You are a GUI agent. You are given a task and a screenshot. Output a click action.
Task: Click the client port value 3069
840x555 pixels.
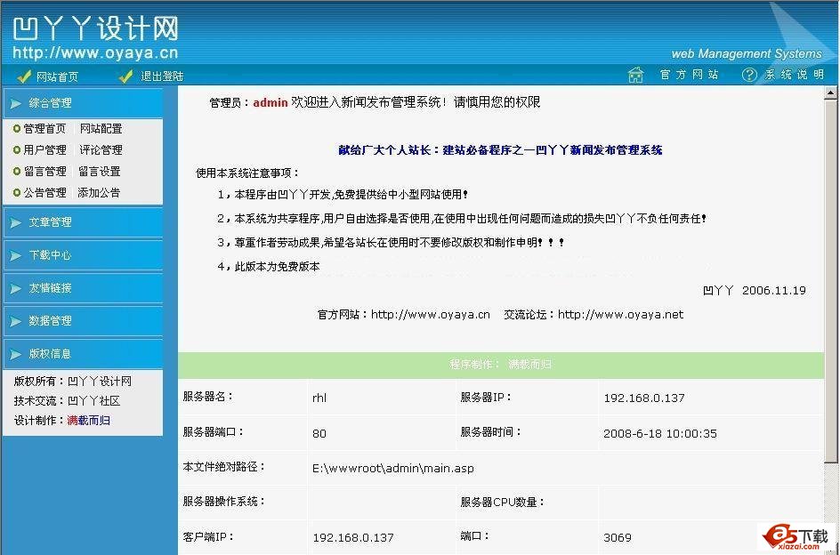click(x=618, y=537)
